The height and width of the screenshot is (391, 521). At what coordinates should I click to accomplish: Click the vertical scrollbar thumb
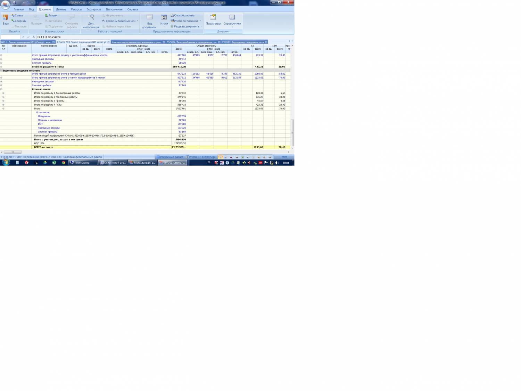coord(292,132)
